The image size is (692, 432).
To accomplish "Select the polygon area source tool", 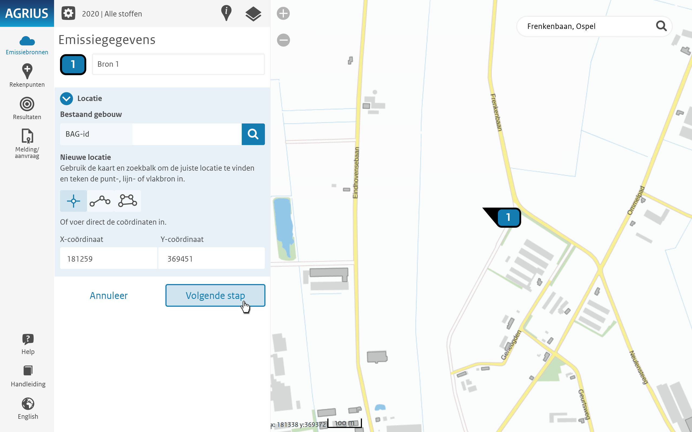I will point(128,201).
